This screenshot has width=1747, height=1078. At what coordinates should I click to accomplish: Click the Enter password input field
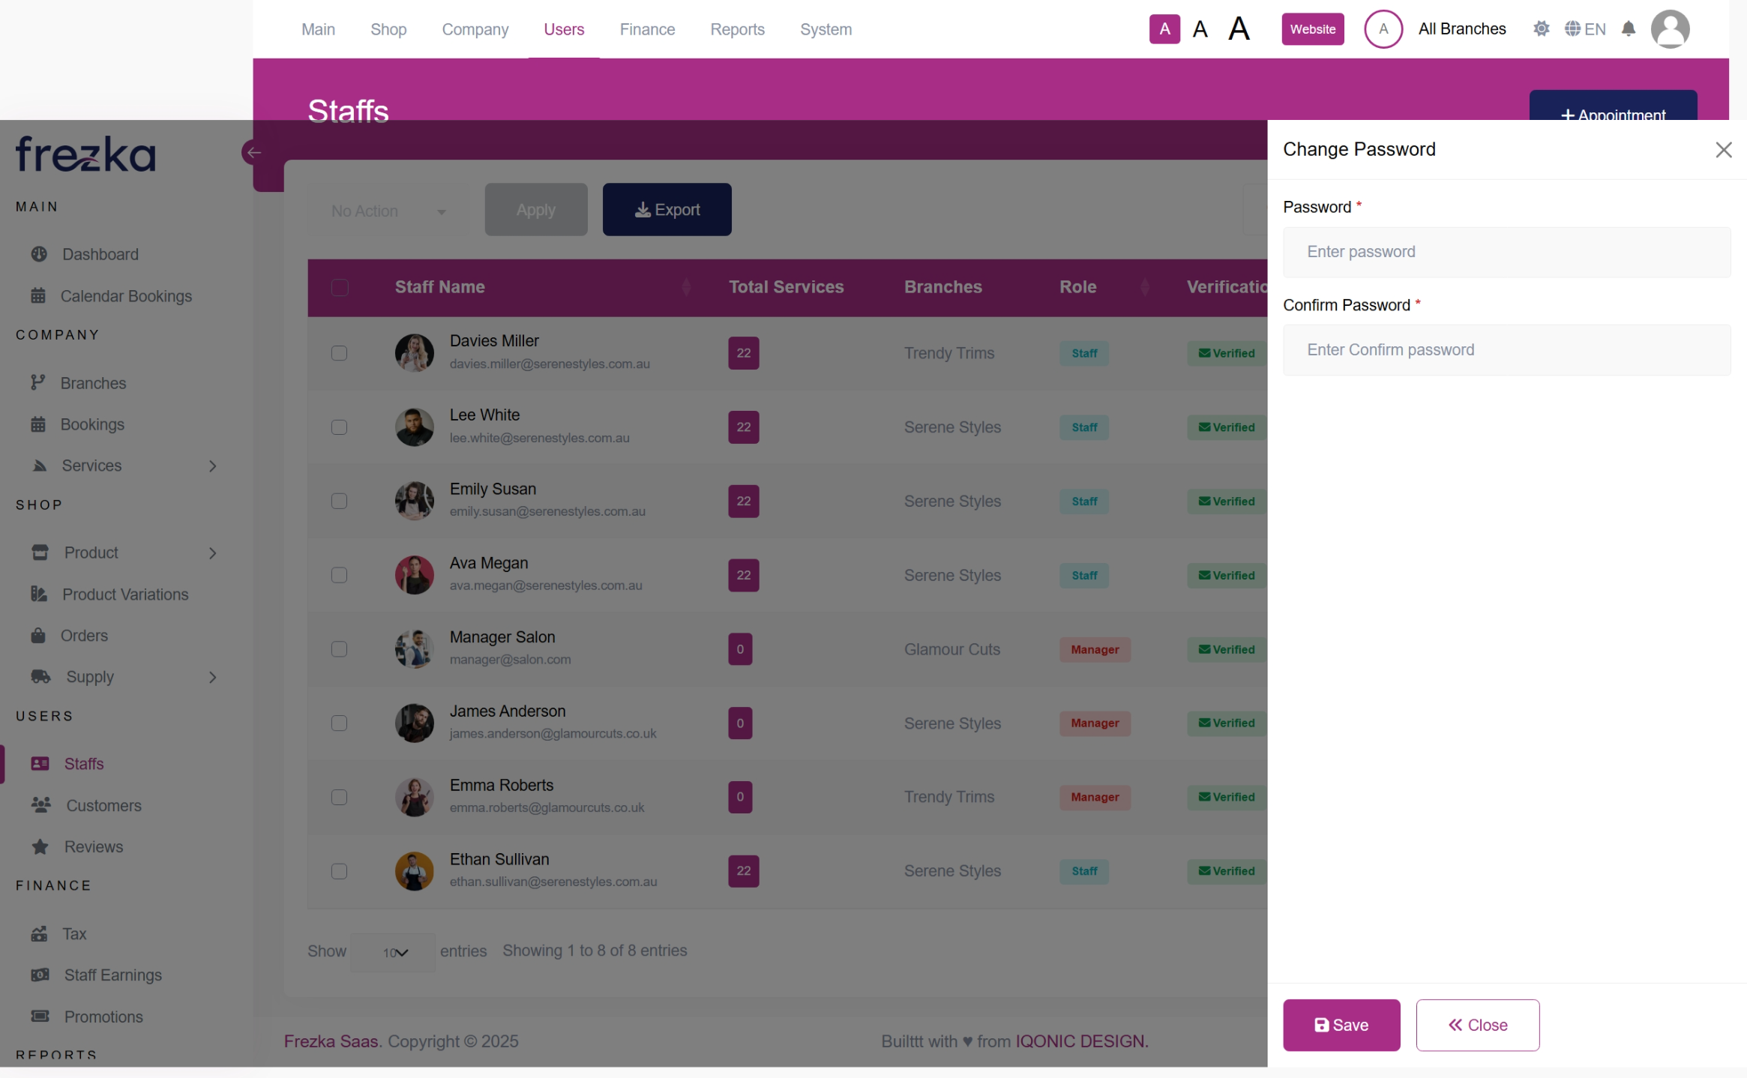(1506, 252)
